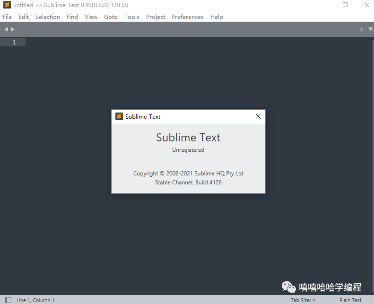Click the vertical scrollbar of the editor

[373, 165]
